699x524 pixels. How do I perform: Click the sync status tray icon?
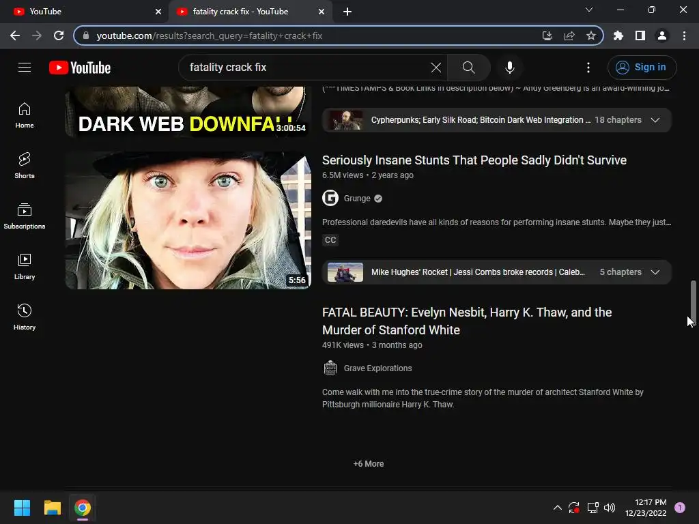[573, 508]
